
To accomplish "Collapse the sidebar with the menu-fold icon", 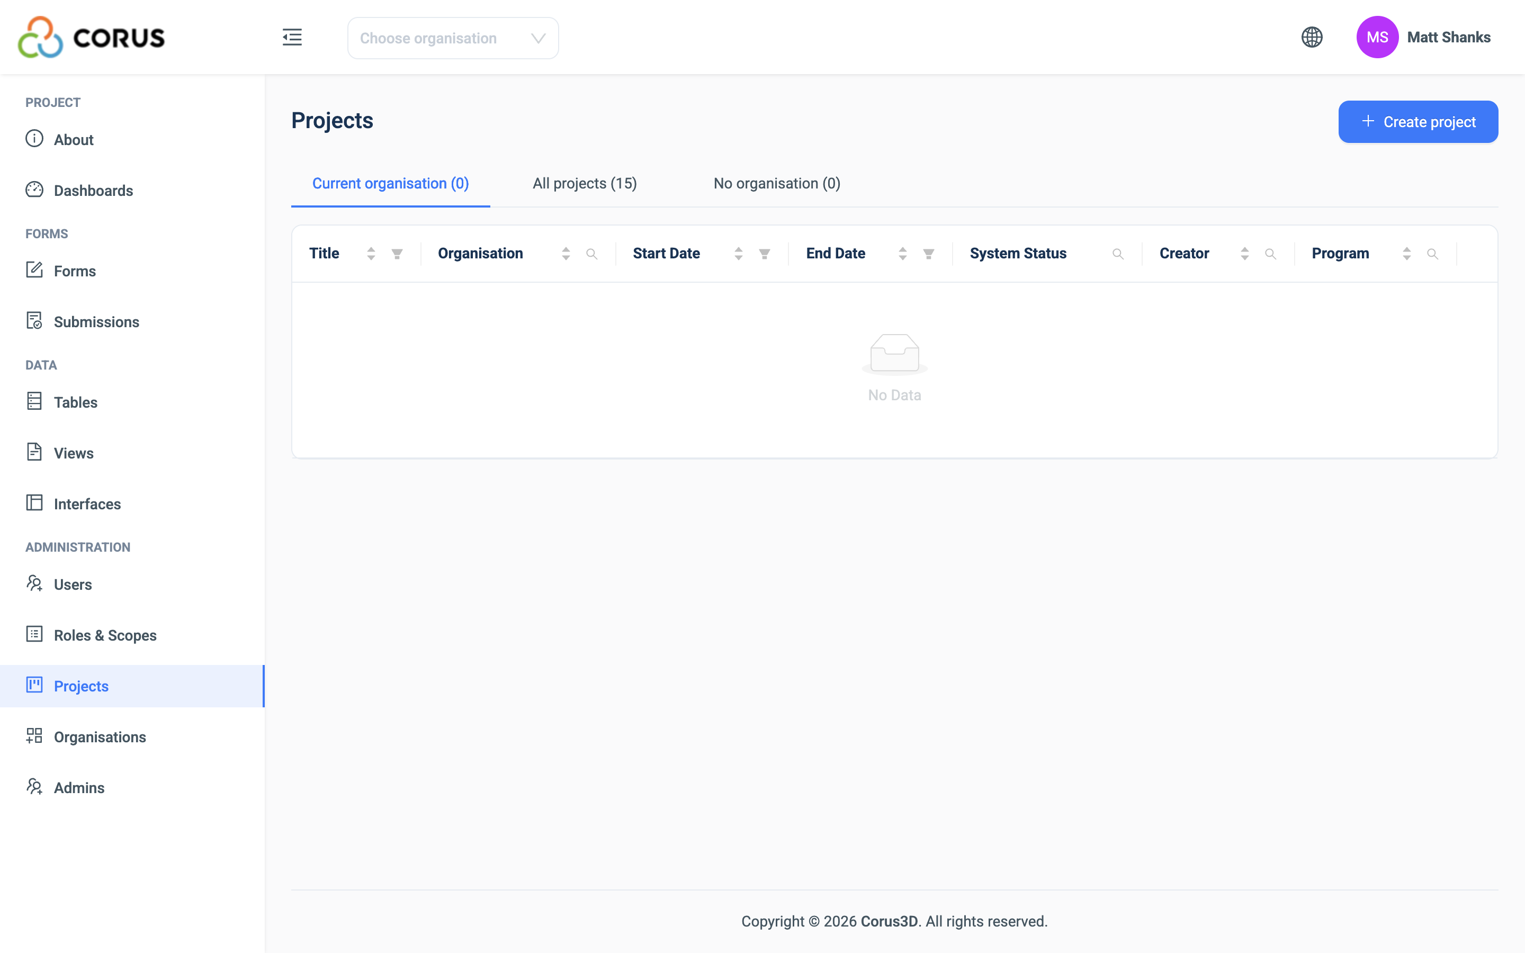I will (292, 37).
